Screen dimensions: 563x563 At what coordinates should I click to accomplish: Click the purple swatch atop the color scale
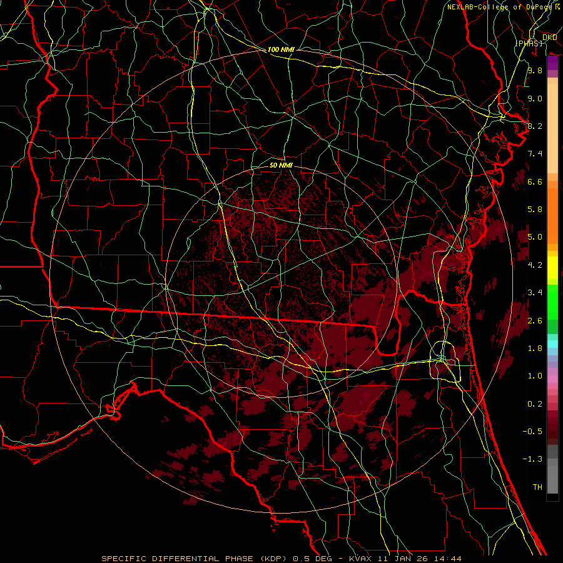coord(552,63)
